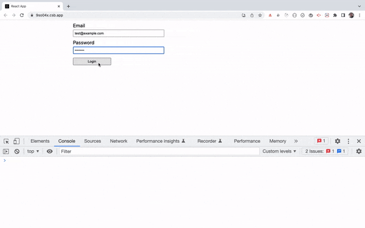This screenshot has width=365, height=228.
Task: Open the Chrome three-dot menu
Action: pyautogui.click(x=360, y=15)
